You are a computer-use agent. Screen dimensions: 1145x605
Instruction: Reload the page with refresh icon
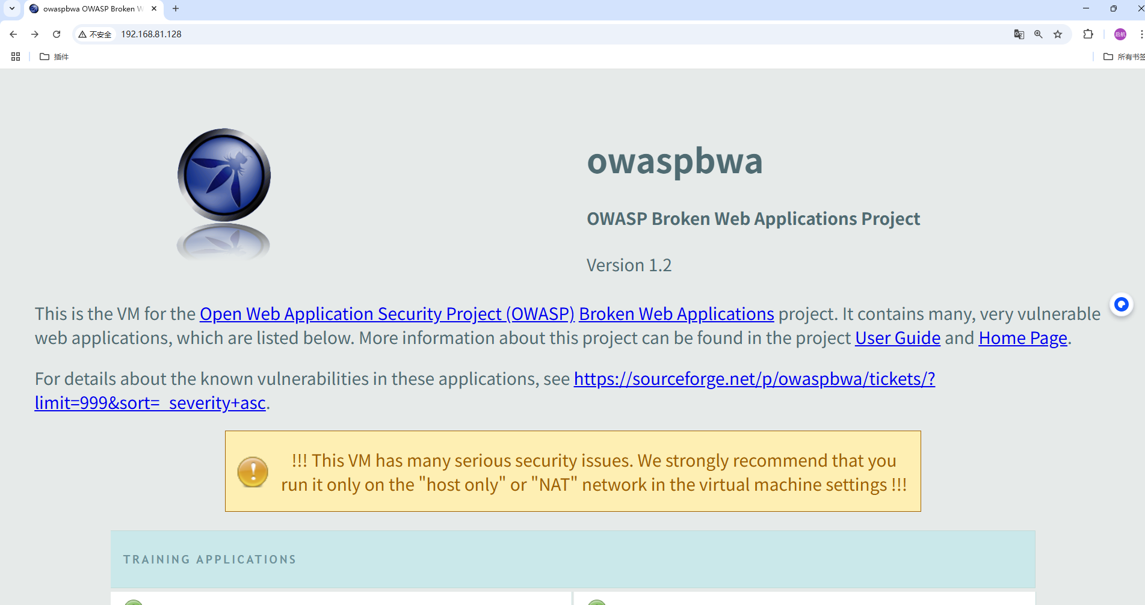57,34
